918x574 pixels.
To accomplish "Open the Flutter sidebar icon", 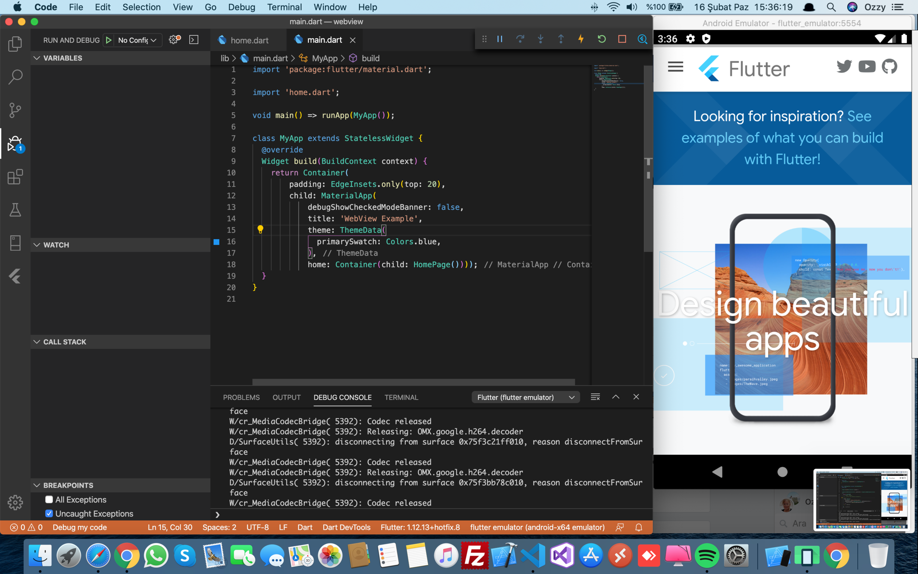I will click(15, 276).
